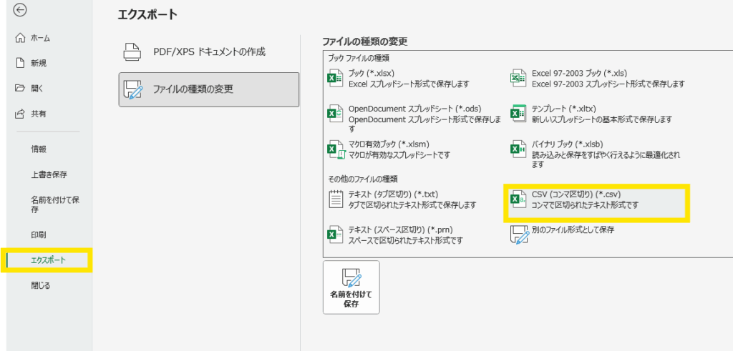Image resolution: width=733 pixels, height=351 pixels.
Task: Click the CSV (コンマ区切り) file icon
Action: tap(518, 199)
